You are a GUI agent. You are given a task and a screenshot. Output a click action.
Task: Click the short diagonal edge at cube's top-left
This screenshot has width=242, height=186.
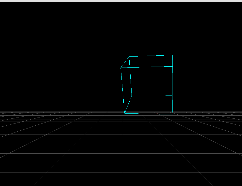click(125, 62)
